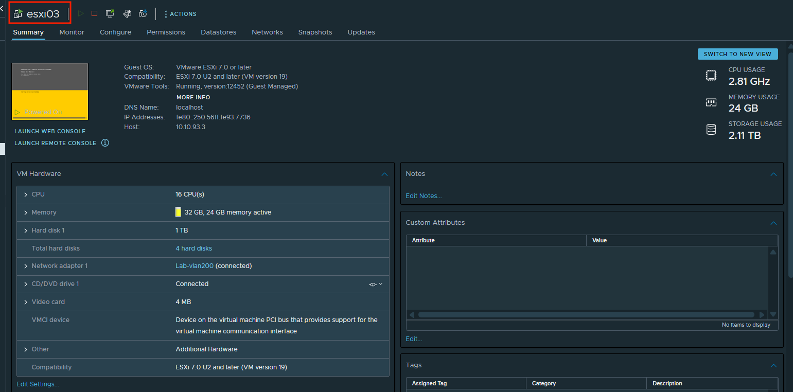This screenshot has width=793, height=392.
Task: Click the yellow memory usage bar
Action: [178, 212]
